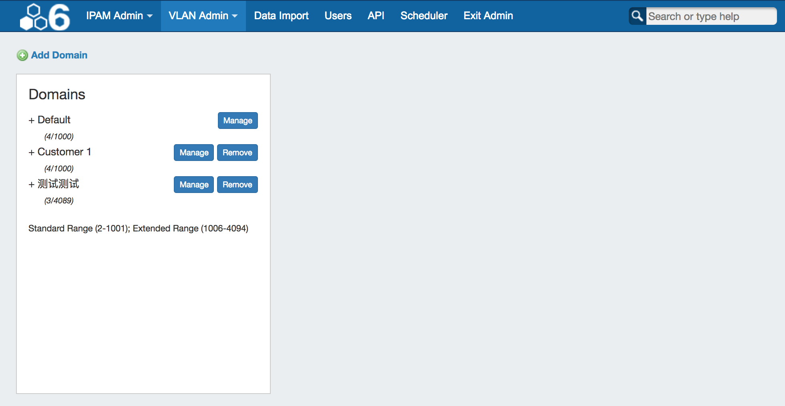Click the Add Domain link

point(59,55)
